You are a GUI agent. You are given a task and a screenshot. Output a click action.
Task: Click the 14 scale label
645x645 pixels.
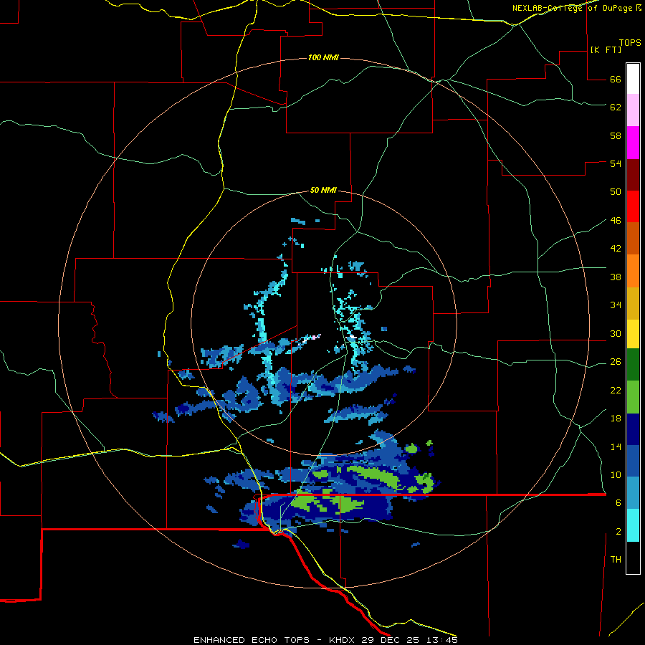tap(616, 446)
